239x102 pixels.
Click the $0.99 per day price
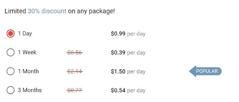tap(128, 34)
